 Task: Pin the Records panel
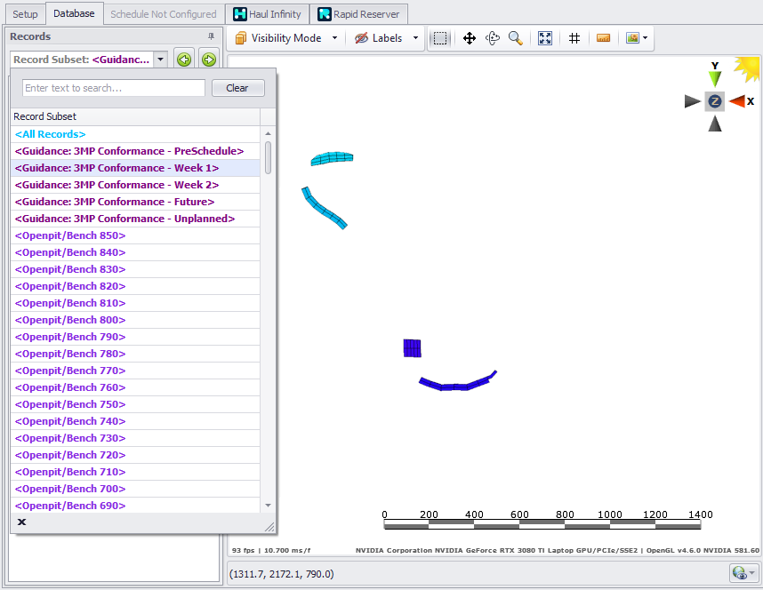[x=211, y=36]
